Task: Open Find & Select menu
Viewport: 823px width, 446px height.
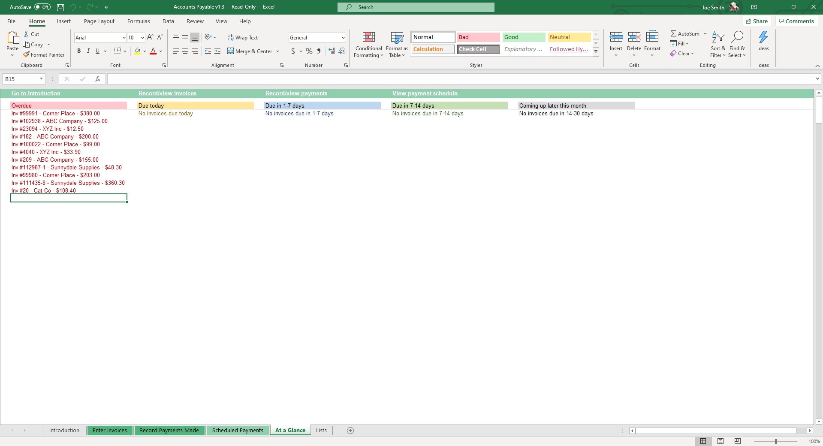Action: tap(737, 44)
